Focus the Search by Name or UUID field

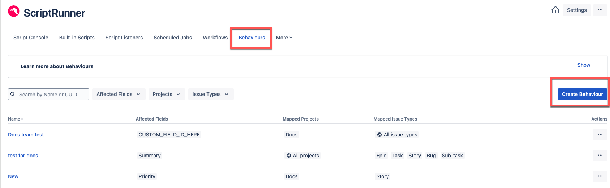pos(48,94)
